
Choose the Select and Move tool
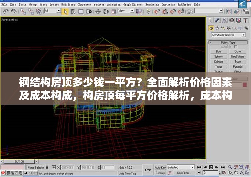pos(98,12)
